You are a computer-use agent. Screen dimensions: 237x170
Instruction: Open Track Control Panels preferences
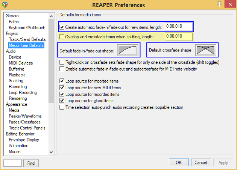click(x=27, y=128)
